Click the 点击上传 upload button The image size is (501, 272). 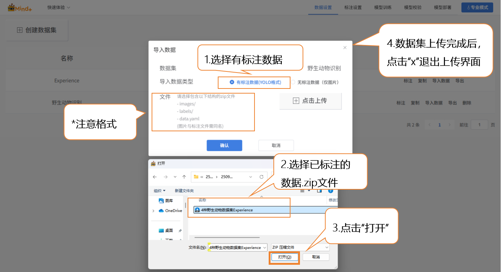point(310,101)
